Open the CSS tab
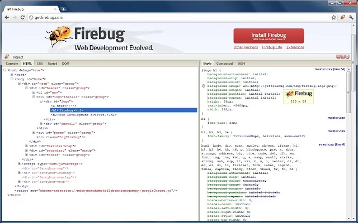Screen dimensions: 358x223 click(x=40, y=64)
